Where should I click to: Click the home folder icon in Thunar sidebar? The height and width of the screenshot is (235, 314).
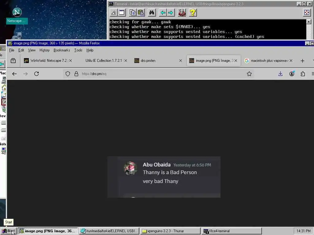tap(4, 87)
